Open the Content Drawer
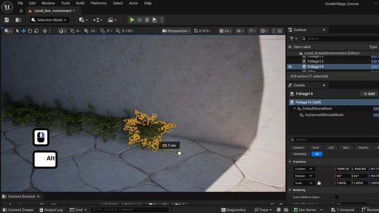 click(x=18, y=210)
